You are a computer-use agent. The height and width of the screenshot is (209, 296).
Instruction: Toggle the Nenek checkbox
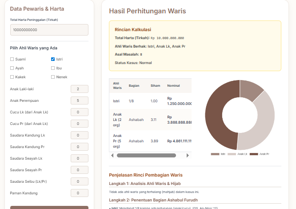(x=53, y=77)
